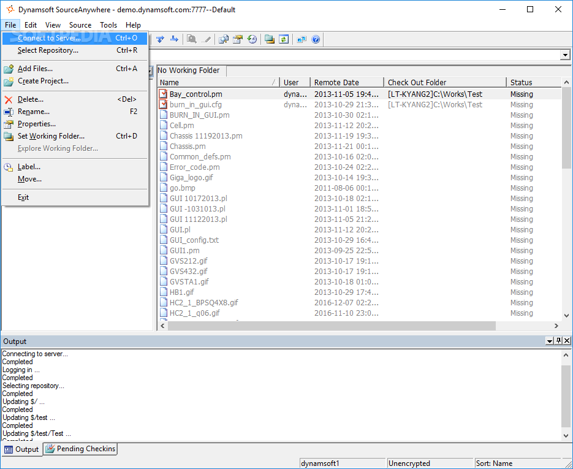
Task: Click the file icon next to GUI.pl
Action: [x=164, y=229]
